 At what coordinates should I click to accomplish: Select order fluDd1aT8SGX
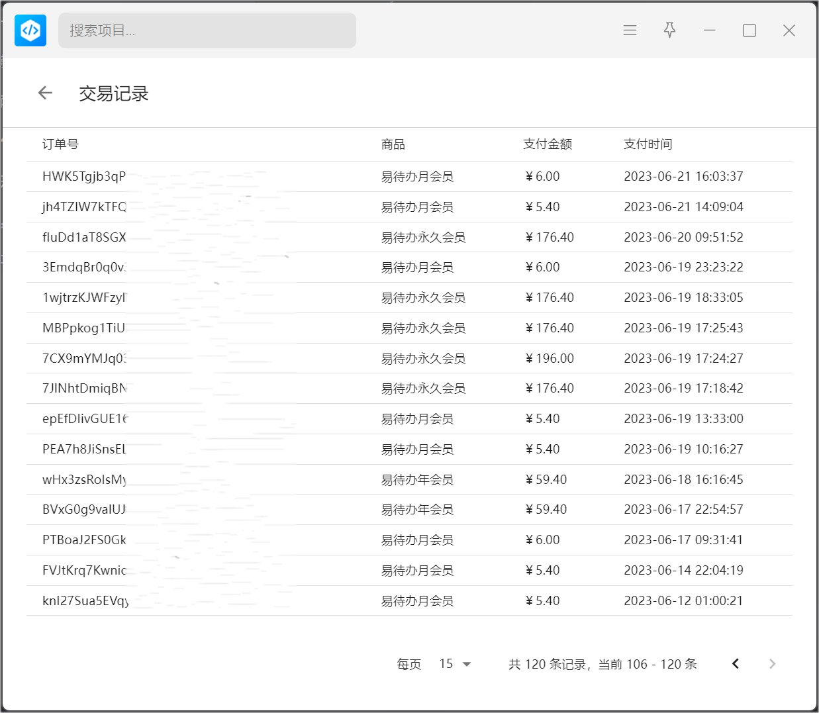click(84, 237)
